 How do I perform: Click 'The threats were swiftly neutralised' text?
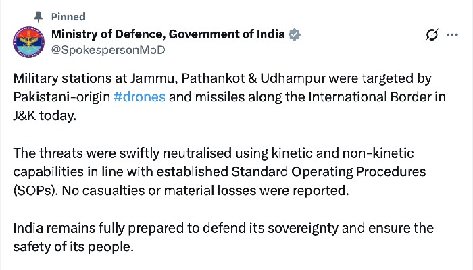(x=122, y=153)
